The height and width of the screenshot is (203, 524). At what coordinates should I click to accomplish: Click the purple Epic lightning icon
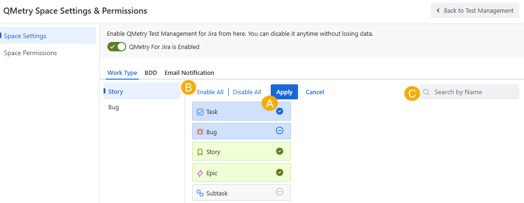pos(200,173)
